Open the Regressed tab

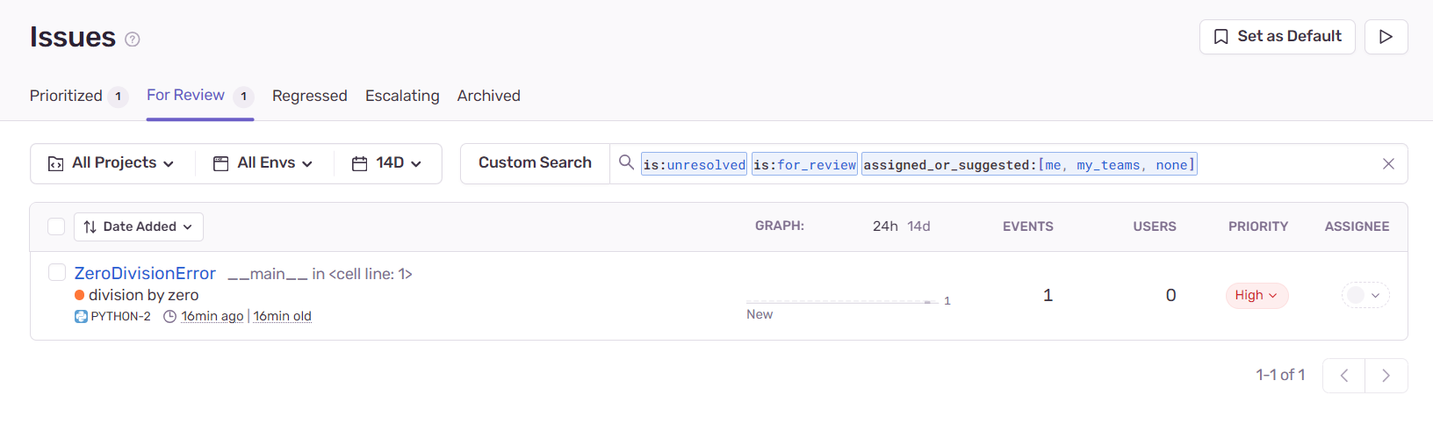tap(309, 96)
